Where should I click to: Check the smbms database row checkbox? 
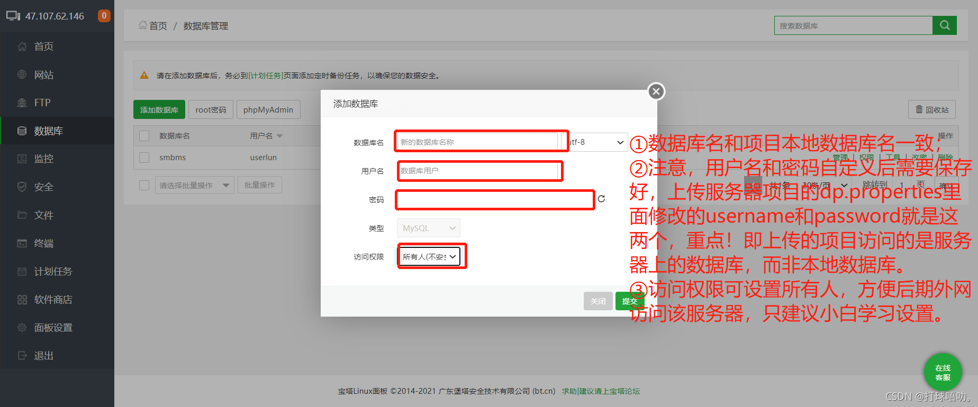click(144, 158)
